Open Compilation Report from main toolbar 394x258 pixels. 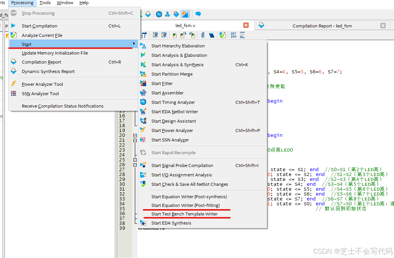tap(148, 14)
